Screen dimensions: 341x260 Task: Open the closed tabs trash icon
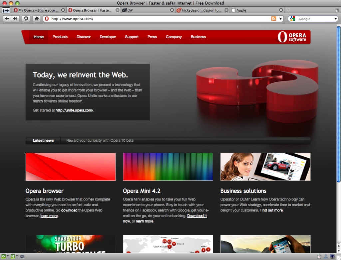pyautogui.click(x=337, y=10)
